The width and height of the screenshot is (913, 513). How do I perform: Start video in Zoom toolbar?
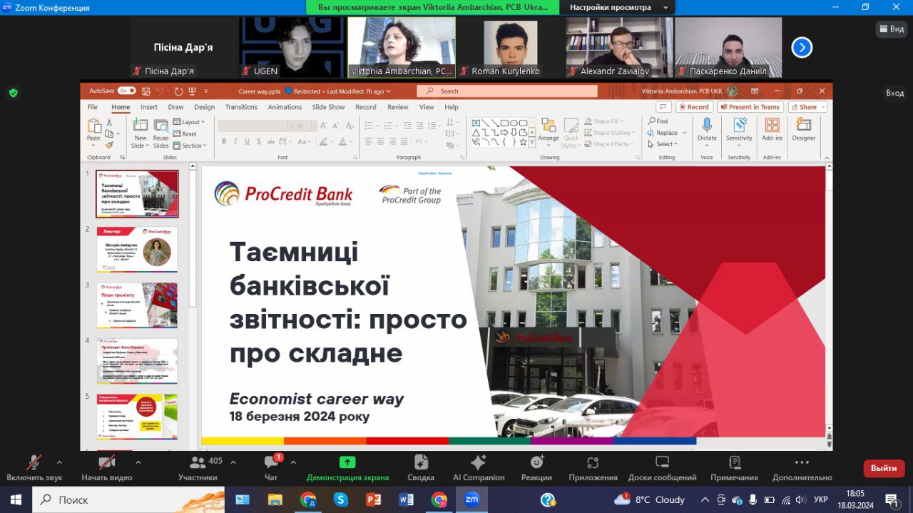click(107, 468)
